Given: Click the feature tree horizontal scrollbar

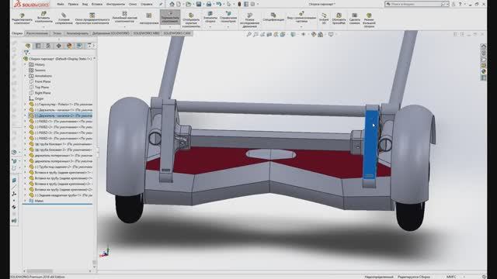Looking at the screenshot, I should pos(40,271).
